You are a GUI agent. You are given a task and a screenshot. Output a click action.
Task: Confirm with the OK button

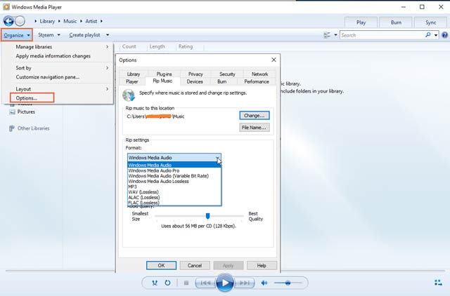point(161,265)
